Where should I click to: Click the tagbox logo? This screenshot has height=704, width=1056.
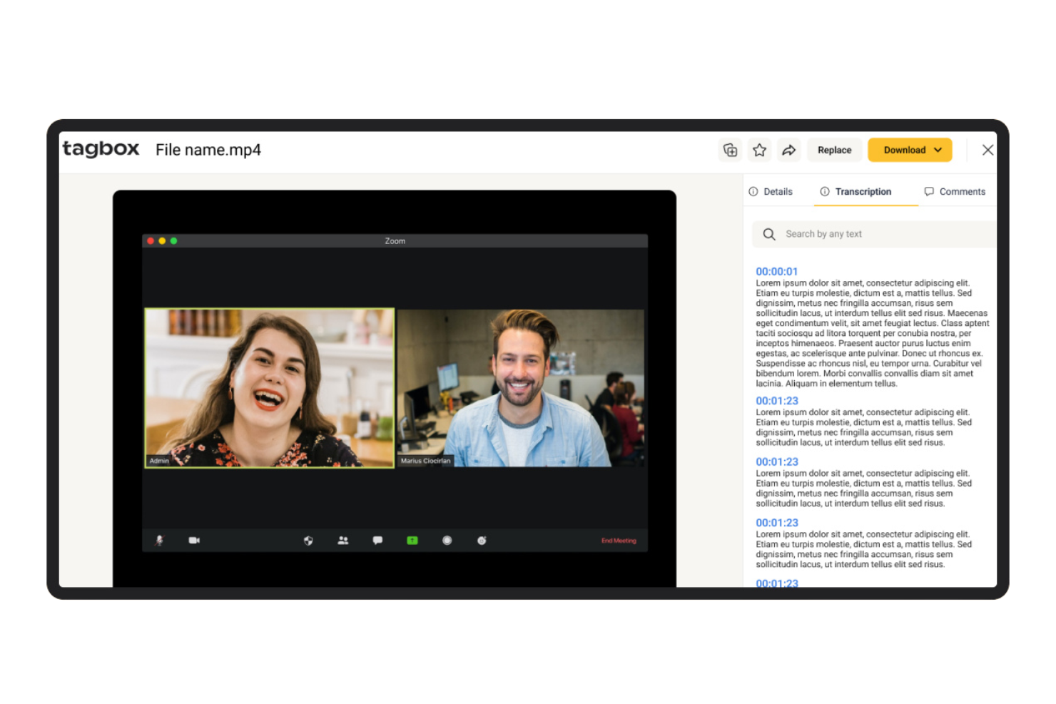click(101, 149)
